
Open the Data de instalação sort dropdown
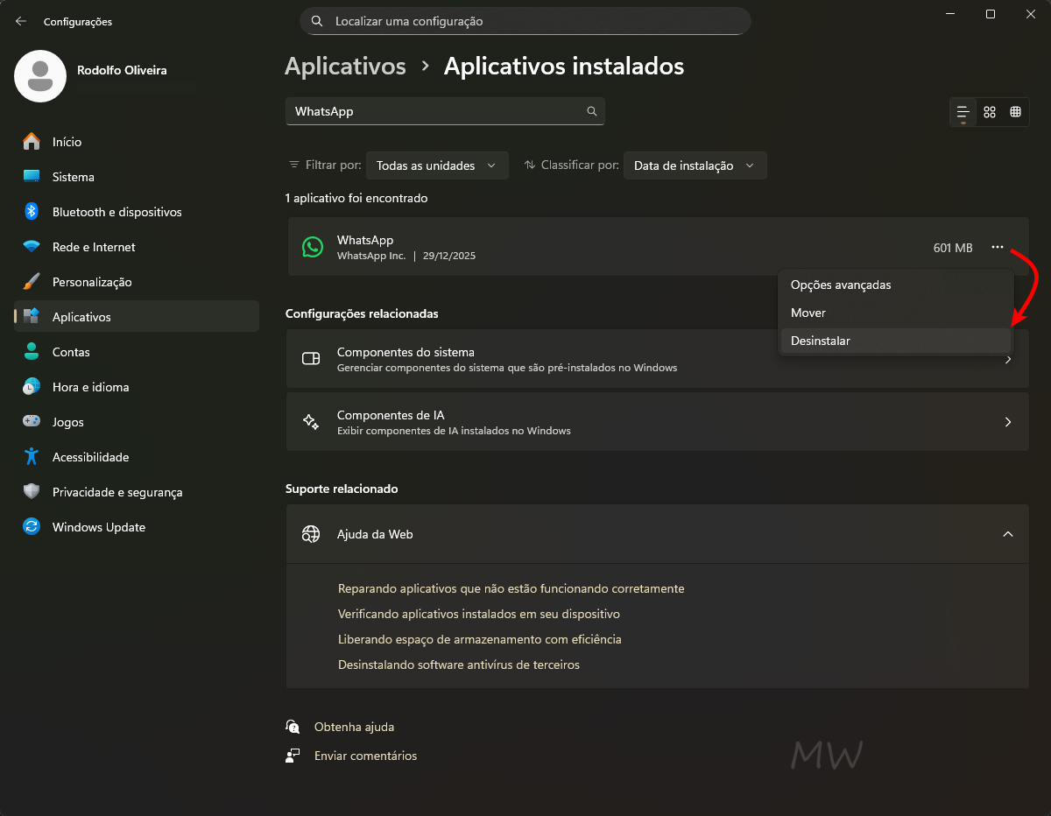[x=695, y=165]
